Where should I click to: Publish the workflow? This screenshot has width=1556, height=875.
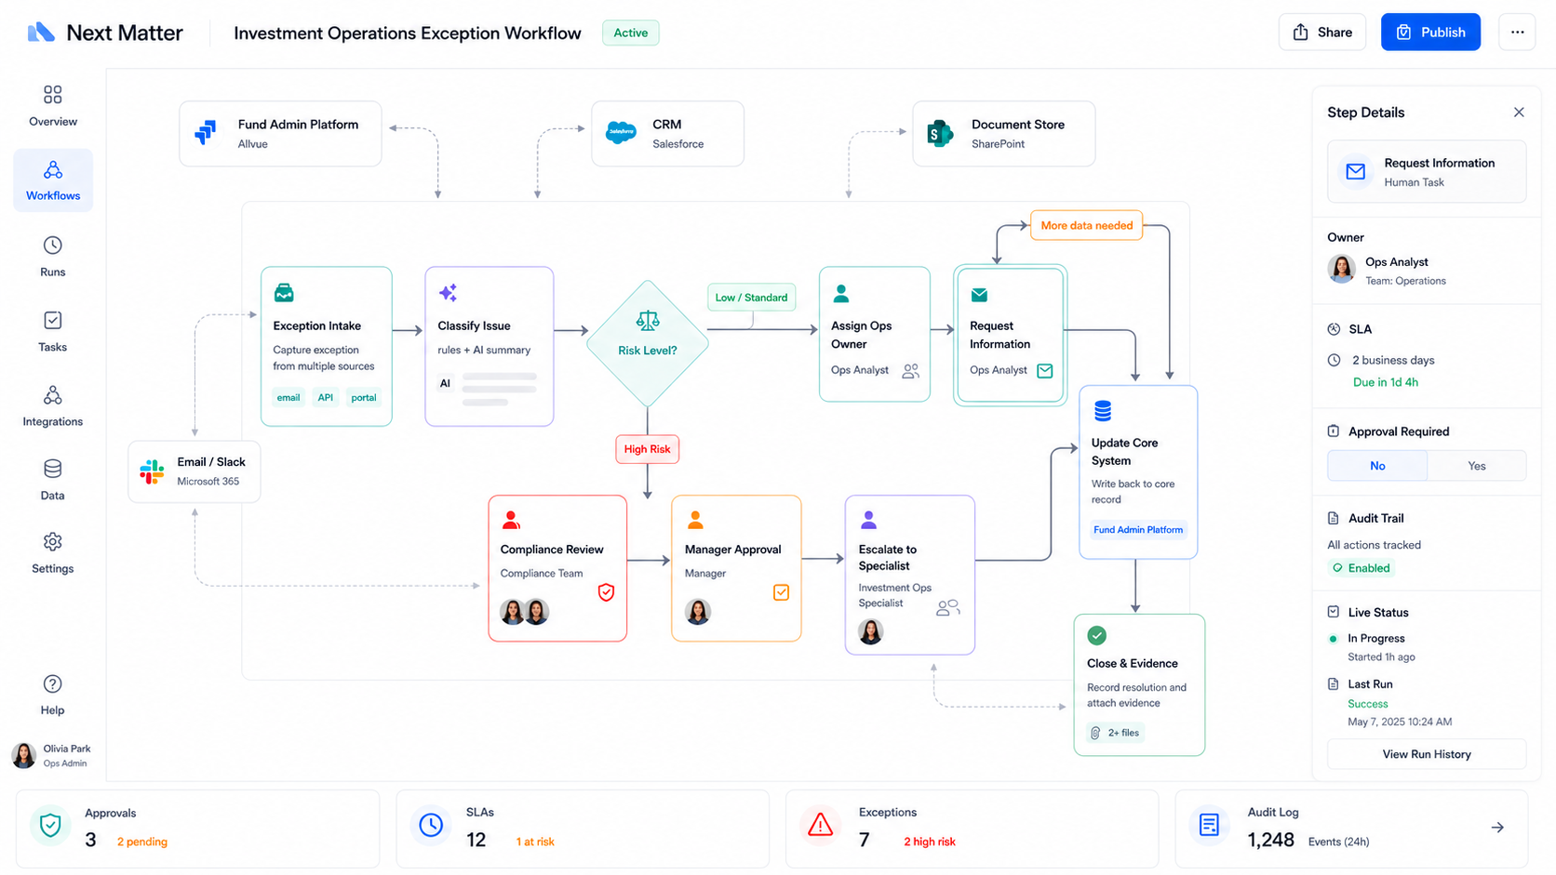[1430, 33]
